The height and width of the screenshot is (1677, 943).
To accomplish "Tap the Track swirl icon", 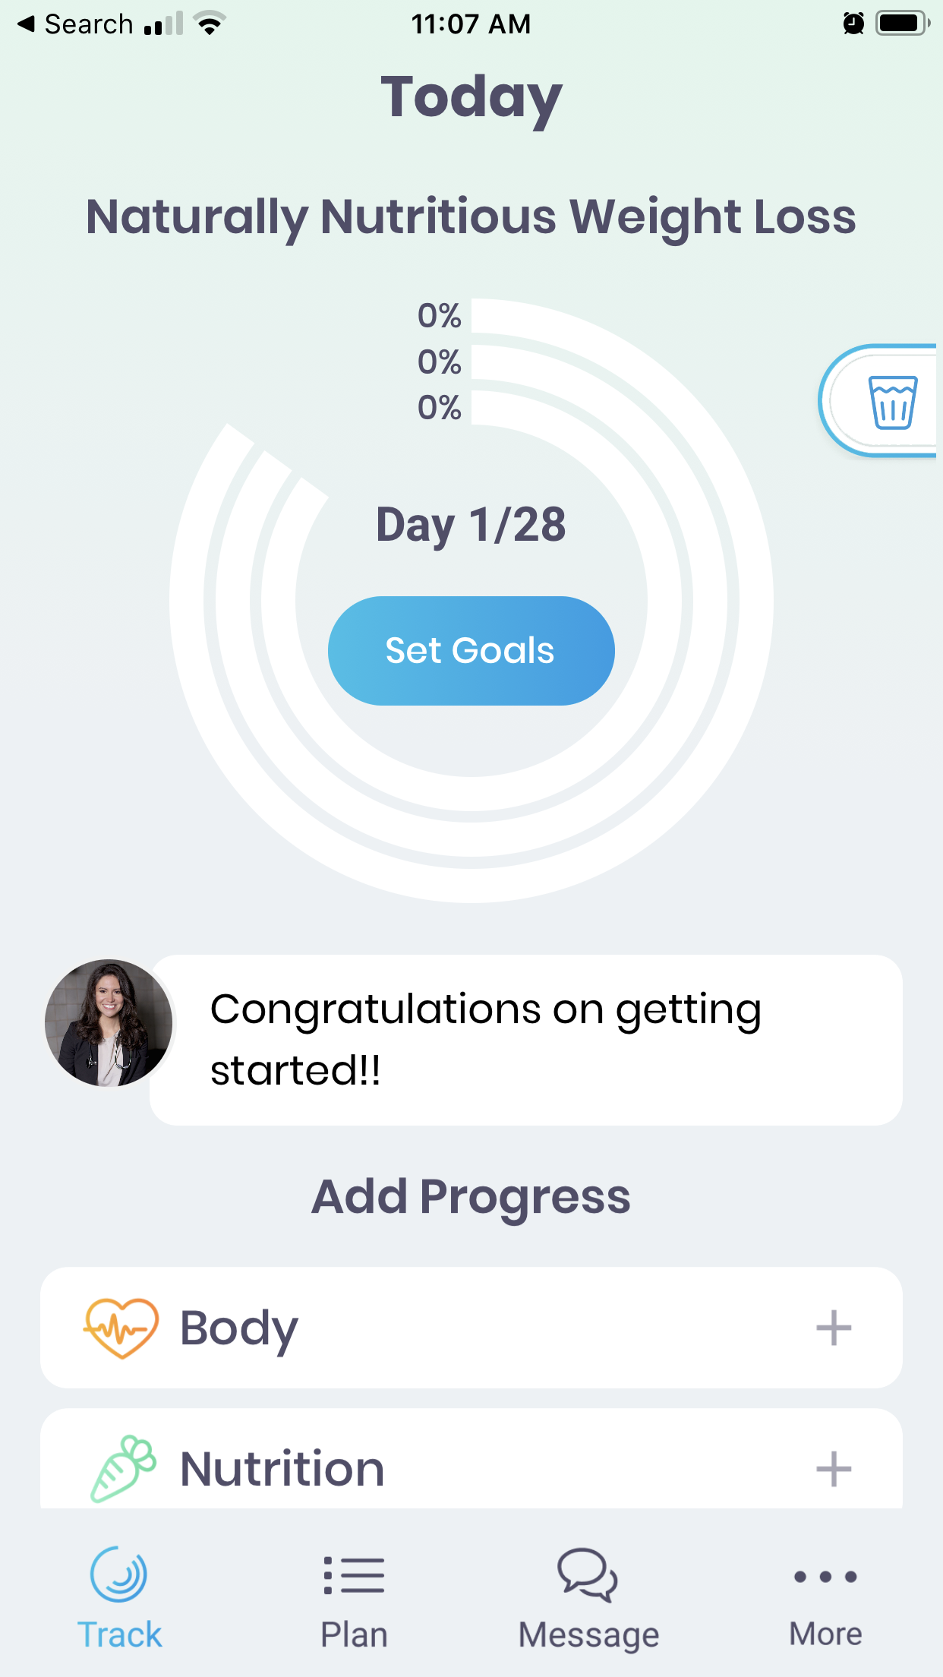I will (119, 1574).
